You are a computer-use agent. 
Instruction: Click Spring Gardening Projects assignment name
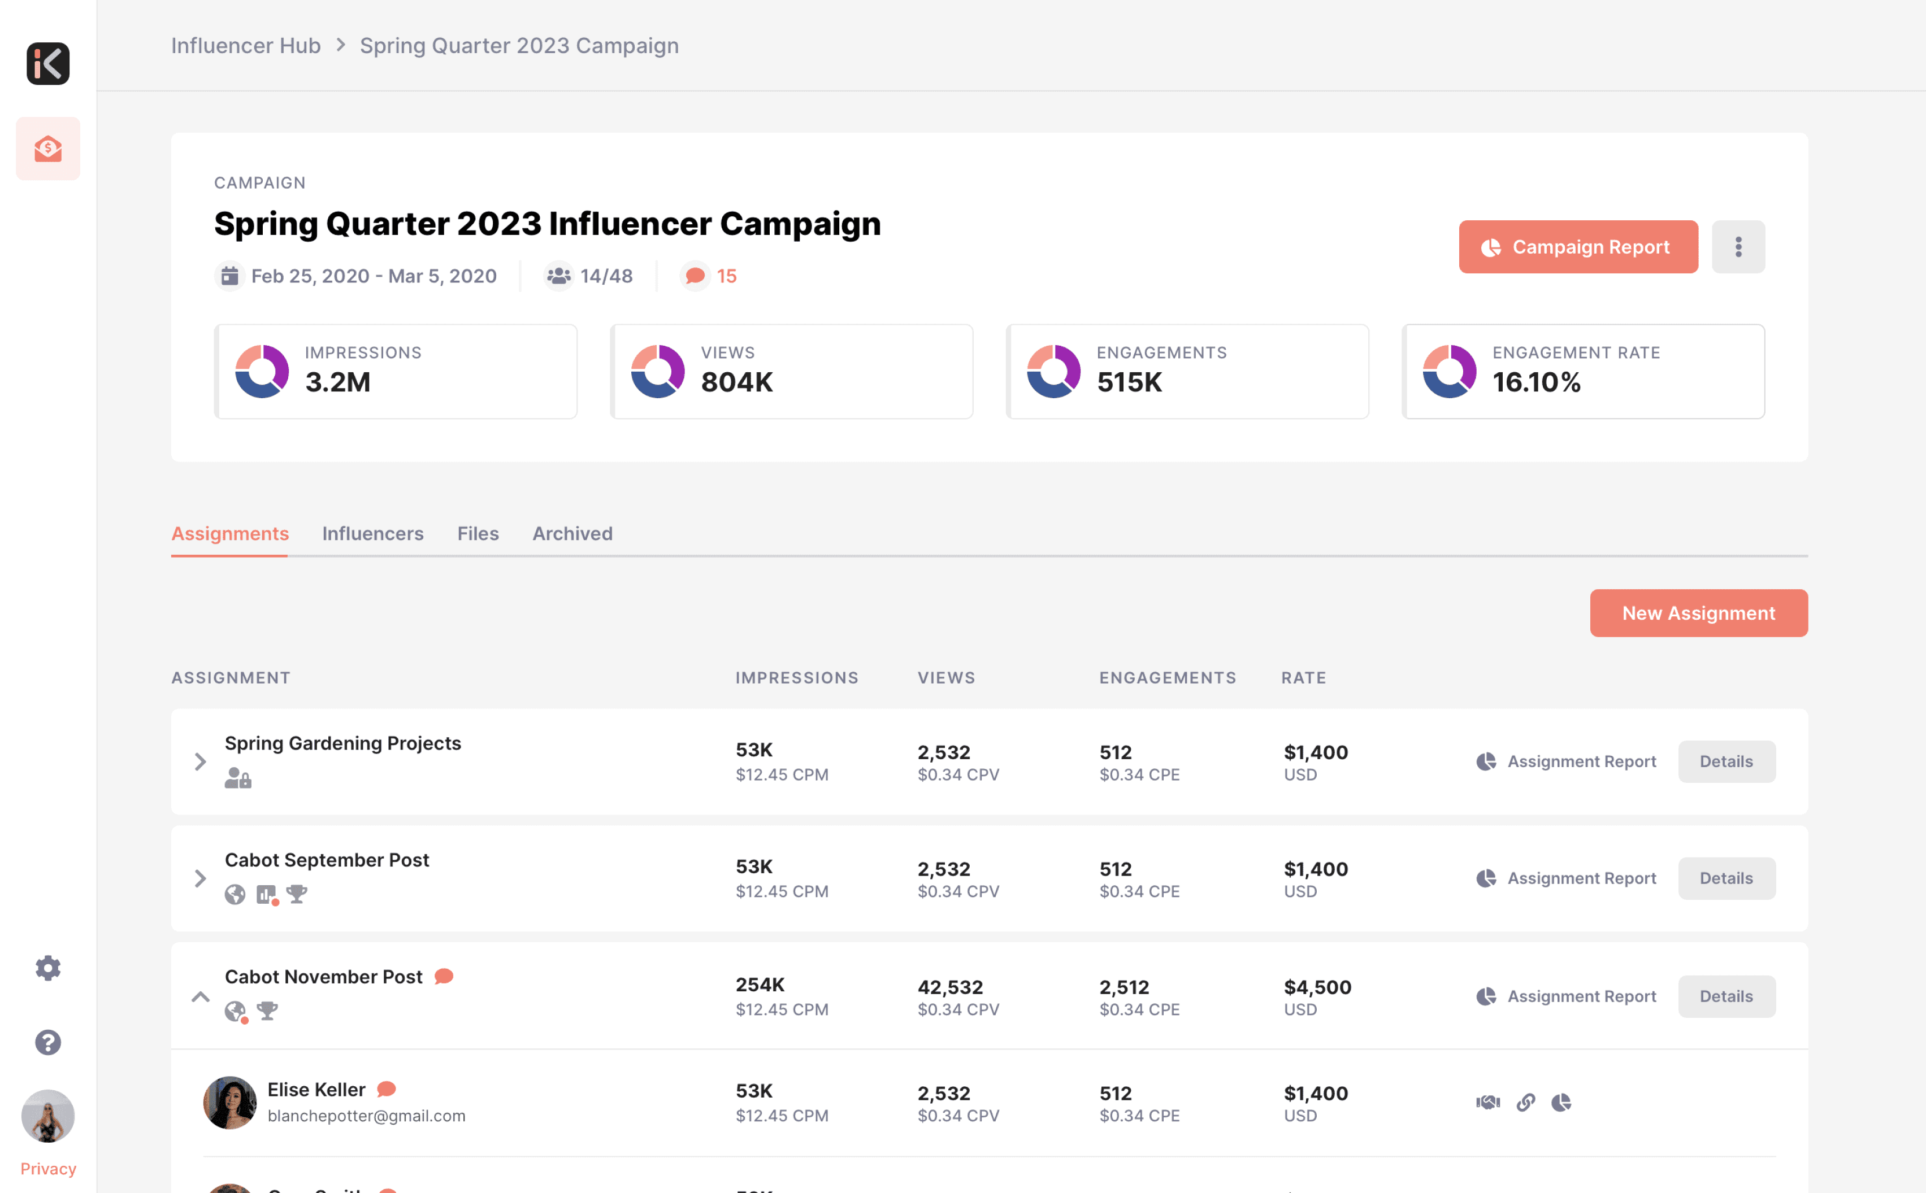pos(342,743)
